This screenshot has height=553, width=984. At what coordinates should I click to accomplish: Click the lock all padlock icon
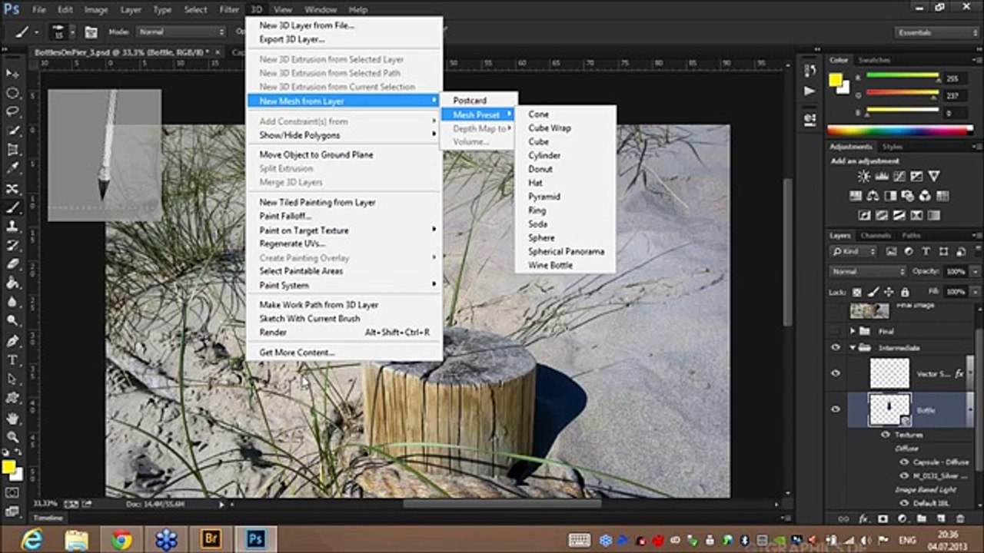tap(906, 292)
